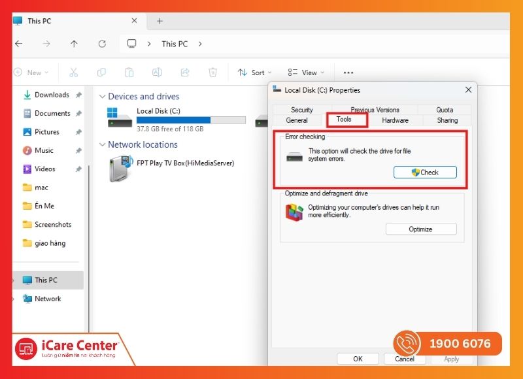Click the Paste clipboard icon
The height and width of the screenshot is (379, 523).
[129, 73]
